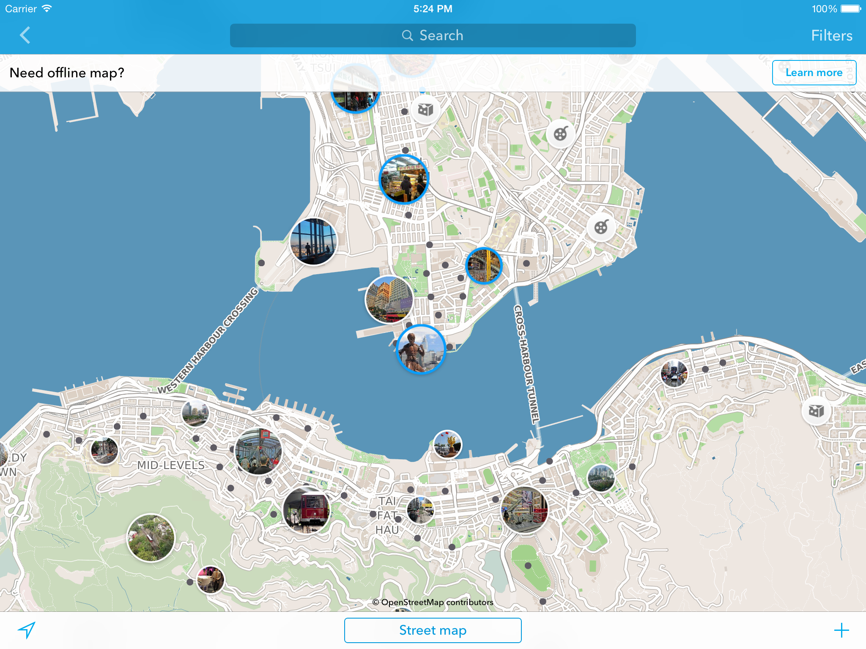Select the colorful scaffolding building photo marker
866x649 pixels.
coord(484,265)
